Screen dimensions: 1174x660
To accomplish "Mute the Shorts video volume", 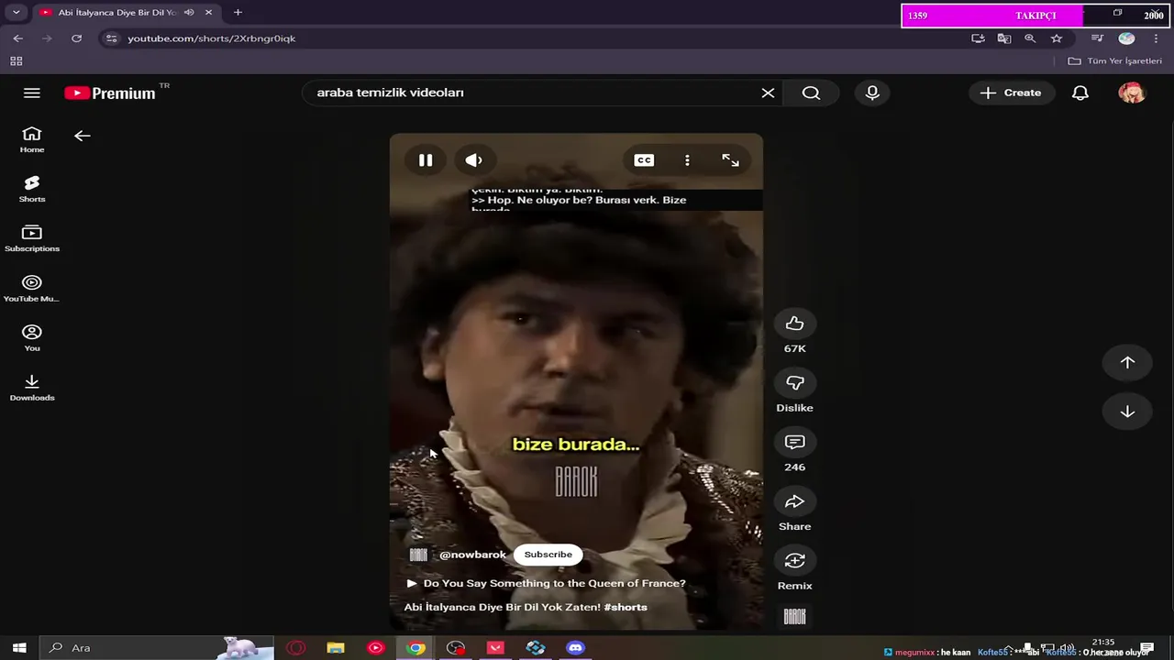I will click(x=473, y=160).
